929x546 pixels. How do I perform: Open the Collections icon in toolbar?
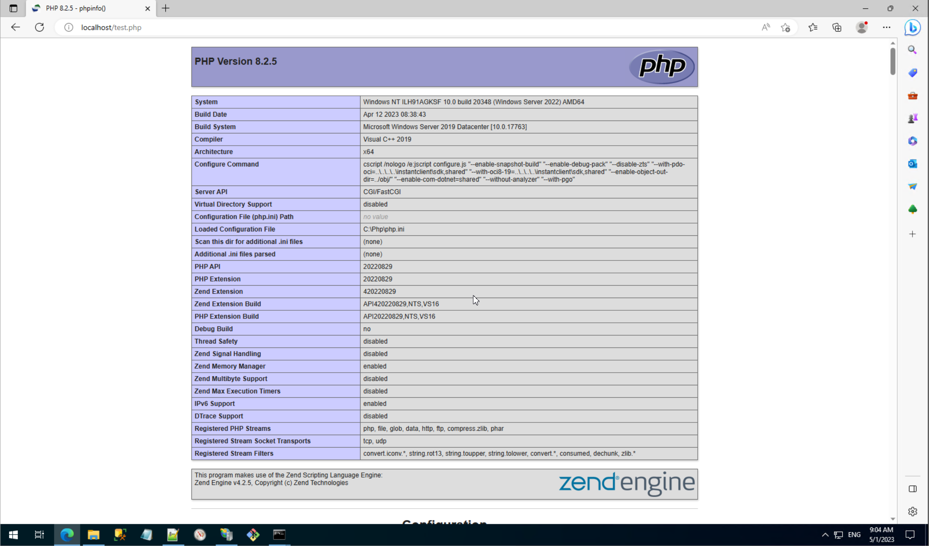[x=837, y=27]
